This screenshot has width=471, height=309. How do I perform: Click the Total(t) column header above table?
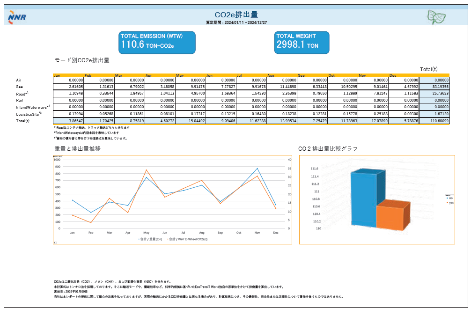428,69
